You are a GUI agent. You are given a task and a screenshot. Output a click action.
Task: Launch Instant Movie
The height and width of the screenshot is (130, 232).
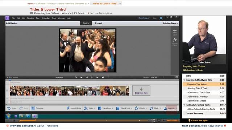[x=74, y=108]
